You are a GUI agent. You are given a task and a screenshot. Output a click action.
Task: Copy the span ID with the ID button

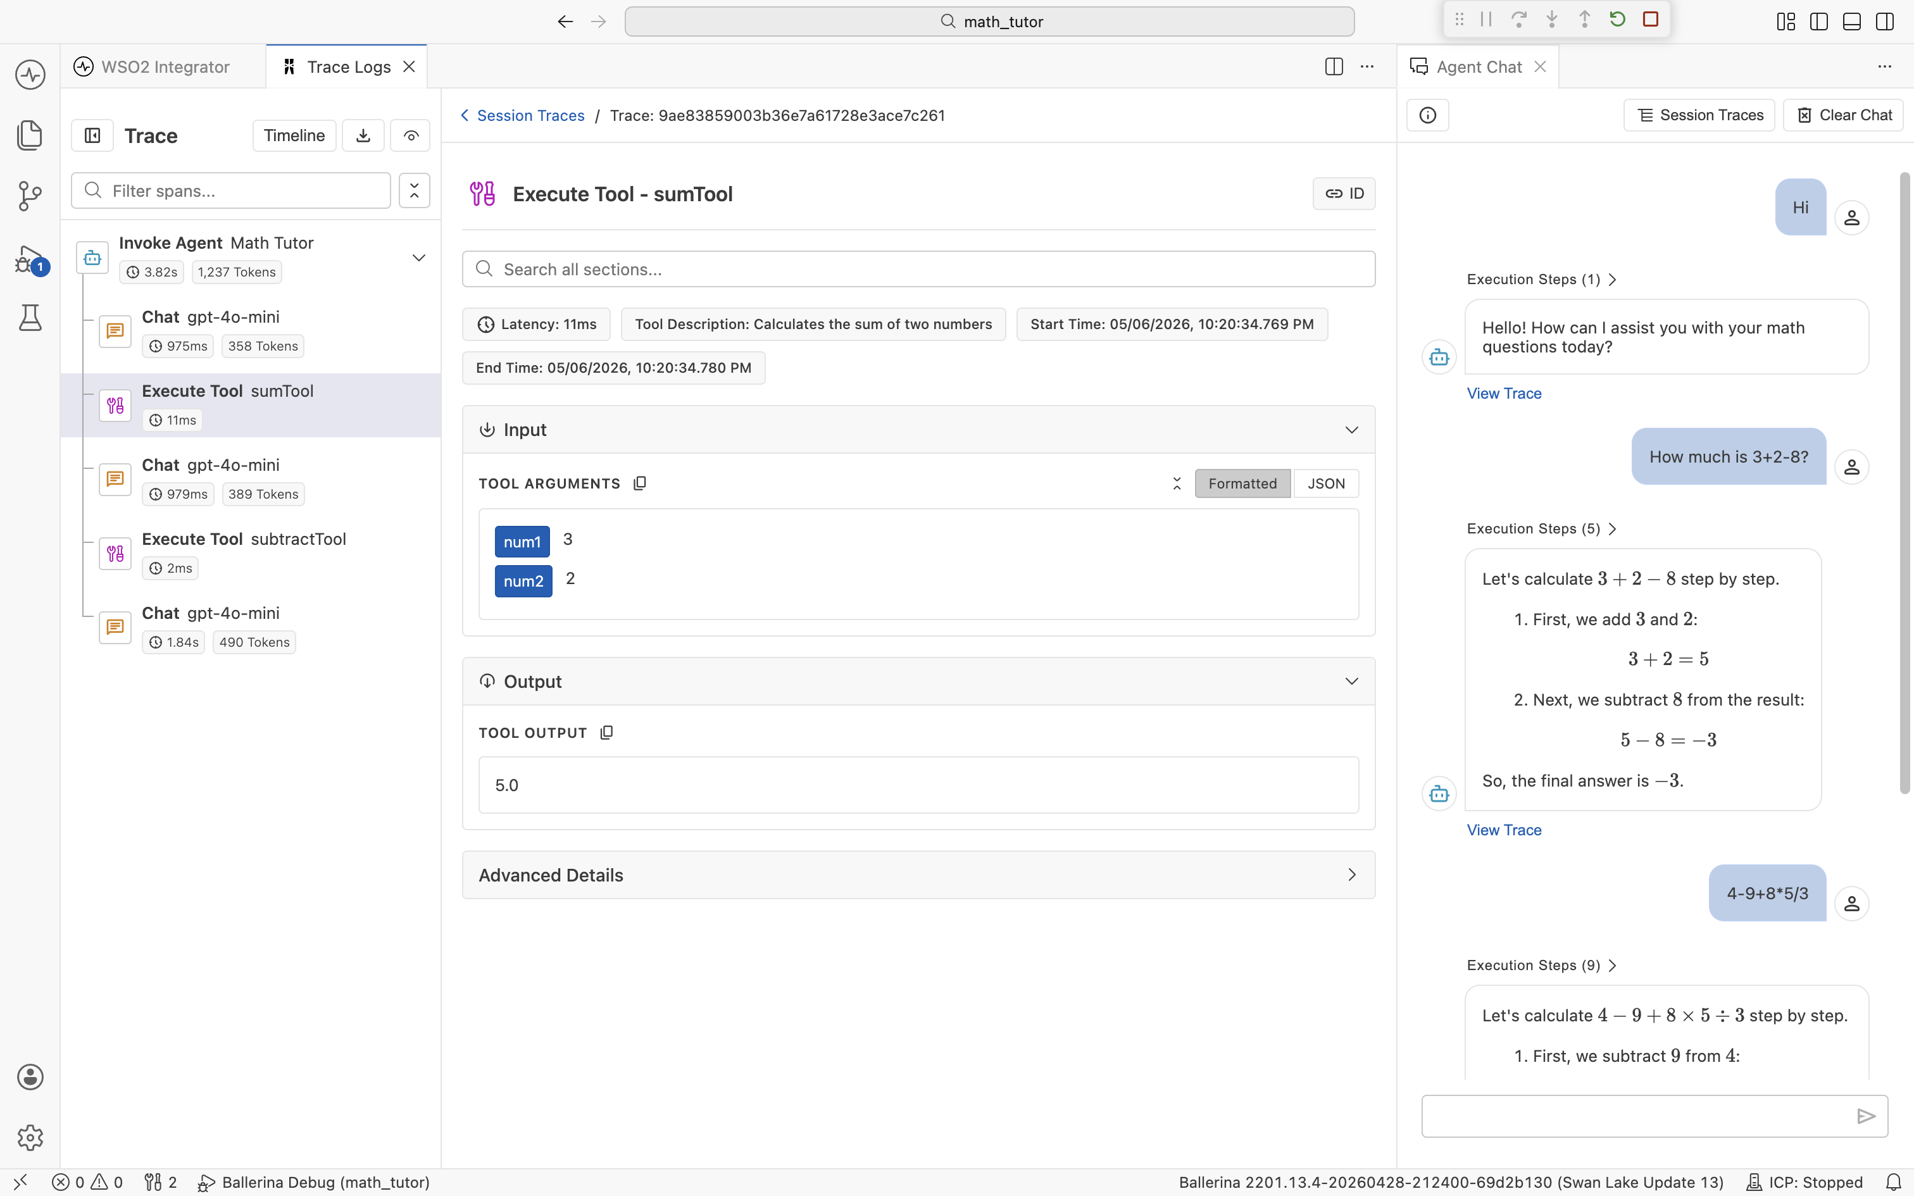[x=1344, y=194]
